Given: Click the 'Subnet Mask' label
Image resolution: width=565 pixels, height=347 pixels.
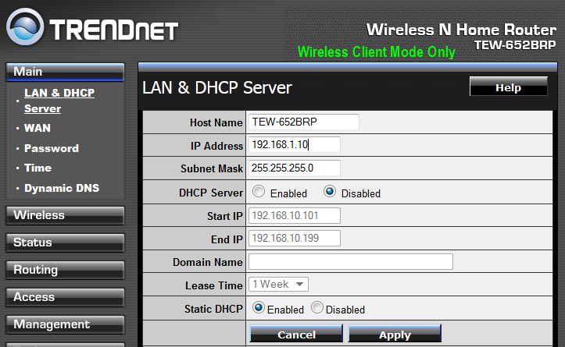Looking at the screenshot, I should pyautogui.click(x=212, y=168).
